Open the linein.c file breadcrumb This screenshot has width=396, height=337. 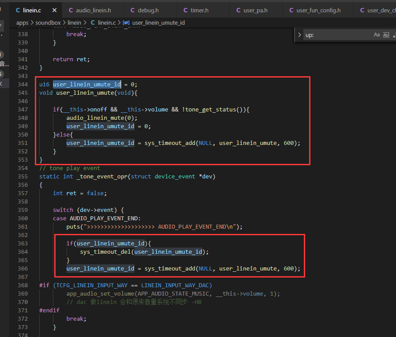point(103,23)
